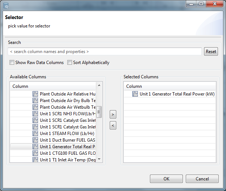Enable Show Raw Data Columns checkbox
This screenshot has height=191, width=226.
[12, 63]
